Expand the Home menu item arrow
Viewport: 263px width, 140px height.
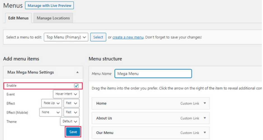(x=205, y=103)
